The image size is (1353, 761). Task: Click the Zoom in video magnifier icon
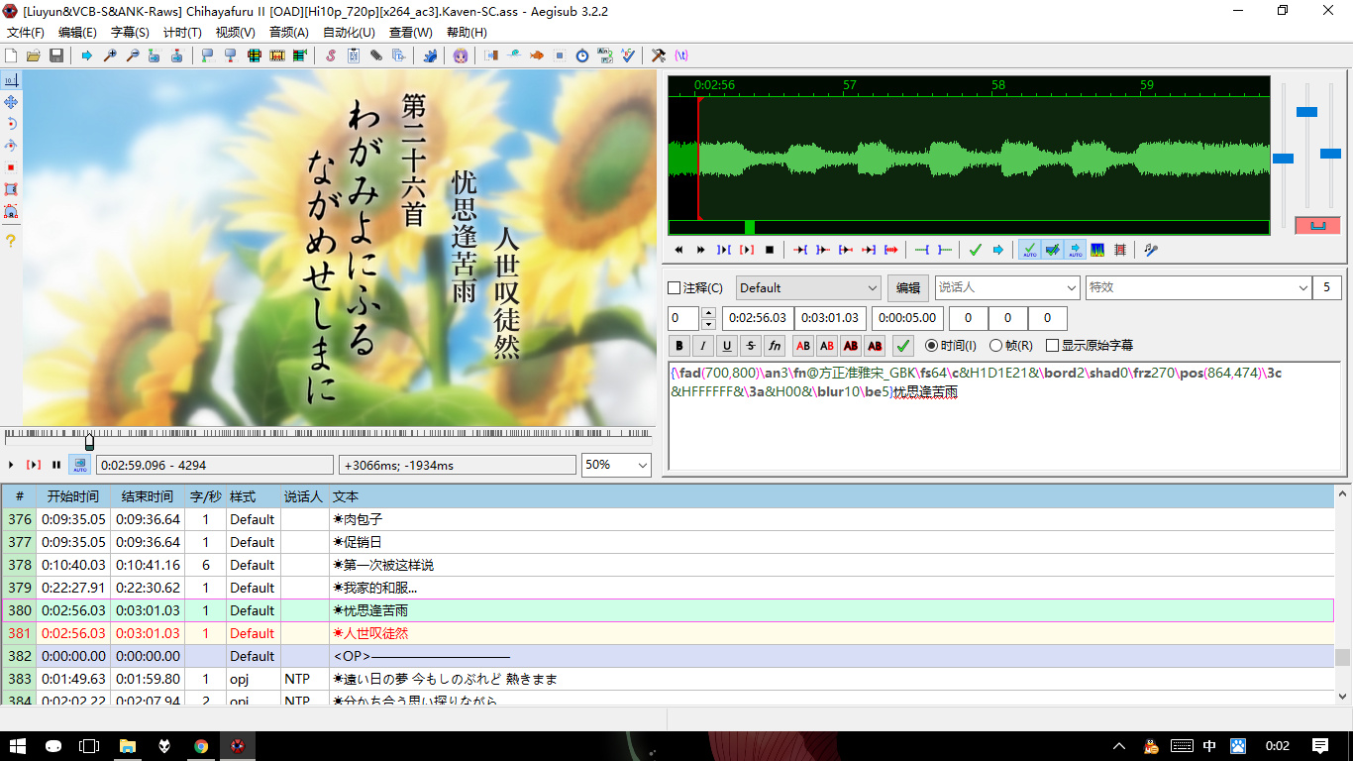point(110,55)
